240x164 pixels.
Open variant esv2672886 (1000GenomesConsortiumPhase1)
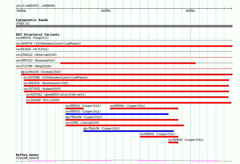point(56,77)
